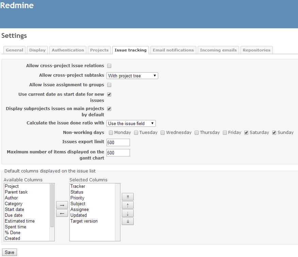
Task: Select Author in Available Columns
Action: coord(27,198)
